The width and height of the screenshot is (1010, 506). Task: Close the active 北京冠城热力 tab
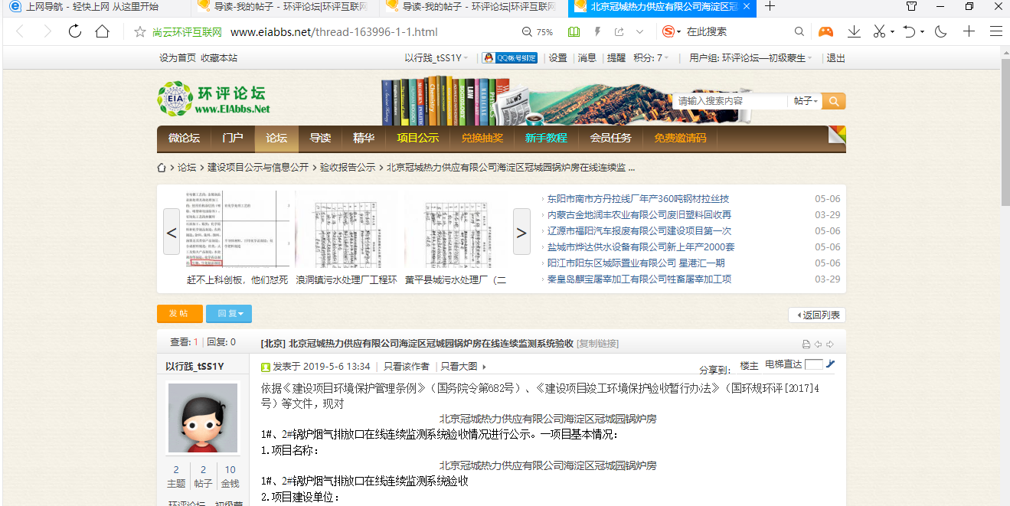pos(747,7)
